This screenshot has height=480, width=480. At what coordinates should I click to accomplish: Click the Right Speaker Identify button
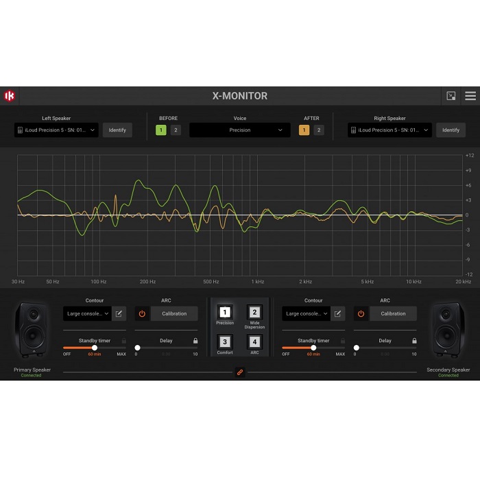click(451, 130)
